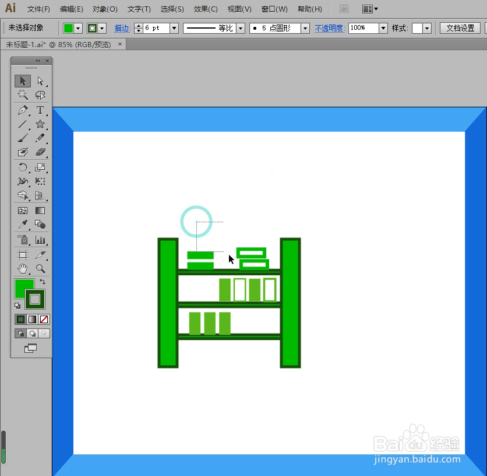
Task: Click the 不透明度 opacity link
Action: [x=329, y=29]
